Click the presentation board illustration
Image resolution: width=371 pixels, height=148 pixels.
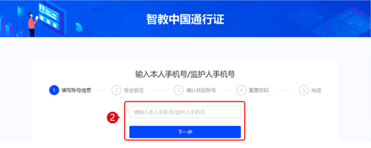pos(52,16)
